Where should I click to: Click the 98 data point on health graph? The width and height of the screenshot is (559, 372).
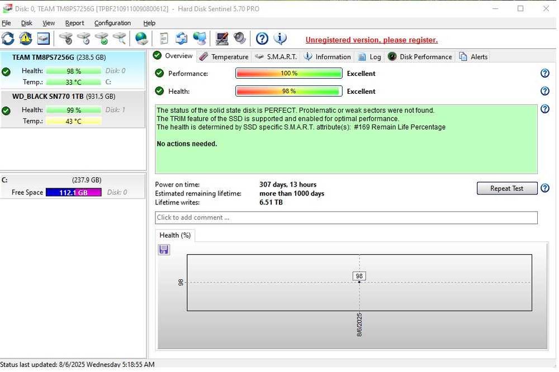click(359, 282)
